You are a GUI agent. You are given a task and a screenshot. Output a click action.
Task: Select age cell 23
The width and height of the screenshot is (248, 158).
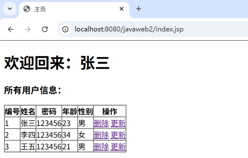(x=70, y=123)
